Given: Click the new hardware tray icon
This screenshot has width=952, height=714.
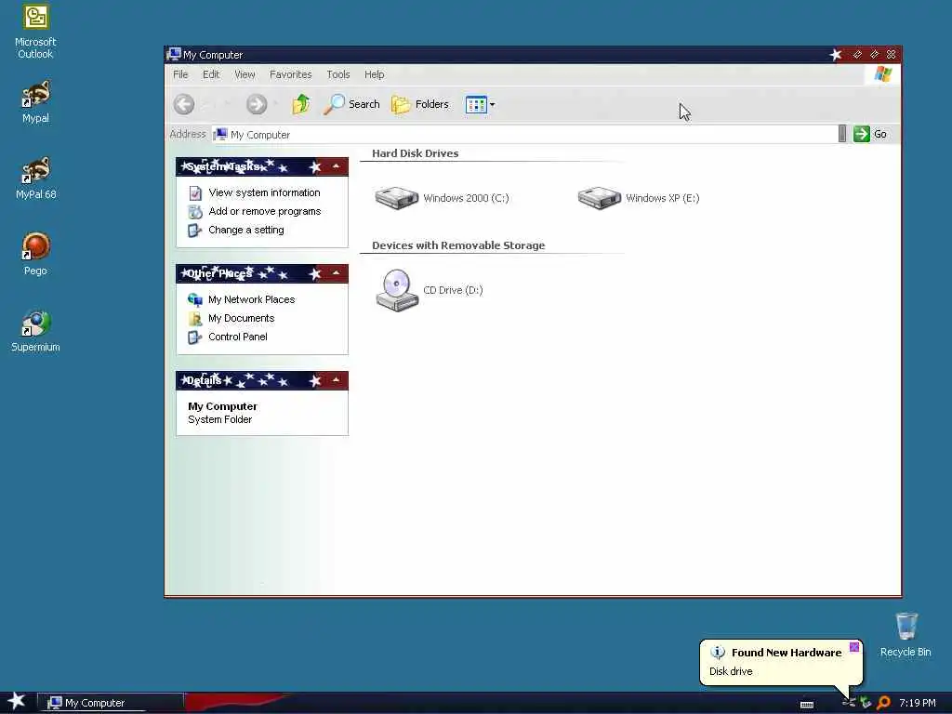Looking at the screenshot, I should 849,703.
